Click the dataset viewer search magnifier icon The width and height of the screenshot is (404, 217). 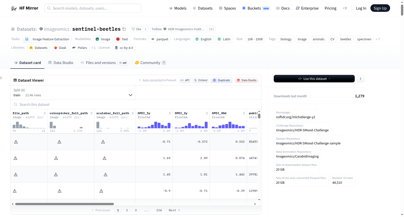[x=16, y=104]
